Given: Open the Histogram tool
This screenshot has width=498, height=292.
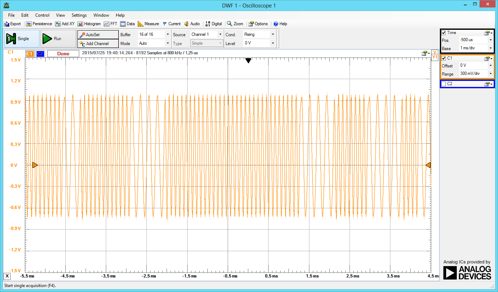Looking at the screenshot, I should [x=89, y=24].
